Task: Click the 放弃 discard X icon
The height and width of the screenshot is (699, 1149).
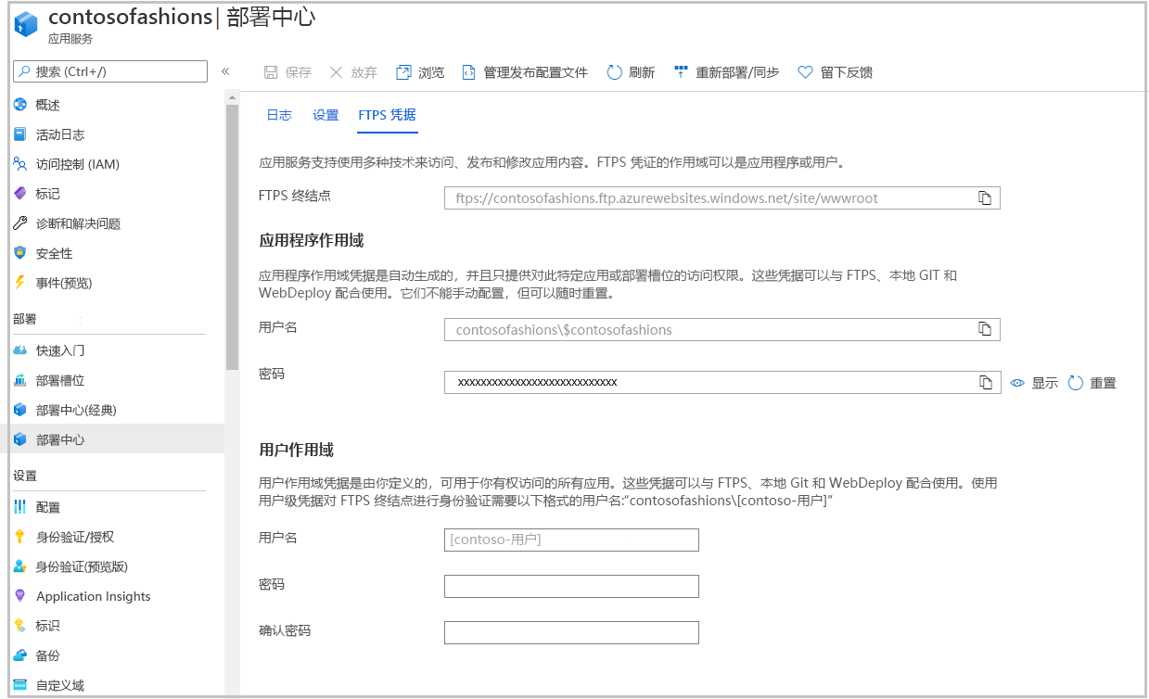Action: [337, 72]
